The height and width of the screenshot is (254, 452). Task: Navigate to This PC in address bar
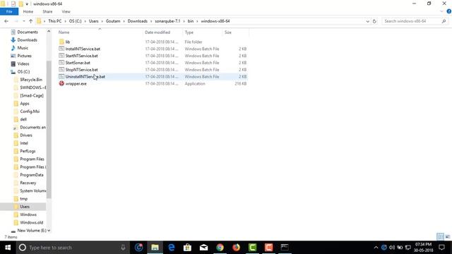pos(55,21)
